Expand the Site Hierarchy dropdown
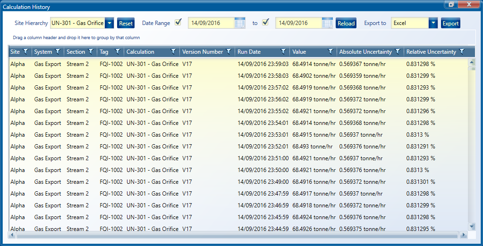 click(x=110, y=23)
